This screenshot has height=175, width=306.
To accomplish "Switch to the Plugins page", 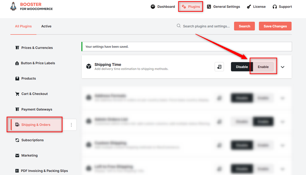I will 191,7.
